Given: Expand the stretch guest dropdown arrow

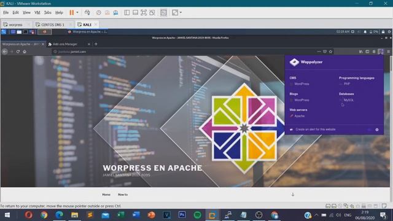Looking at the screenshot, I should (181, 12).
